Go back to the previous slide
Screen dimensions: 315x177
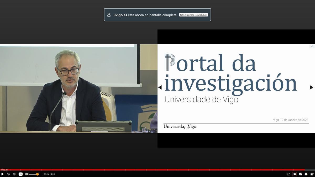click(160, 87)
